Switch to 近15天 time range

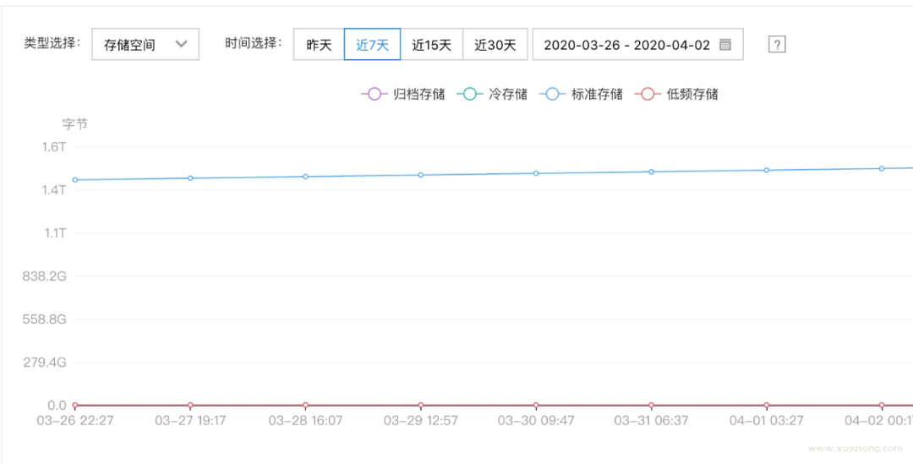pyautogui.click(x=431, y=45)
